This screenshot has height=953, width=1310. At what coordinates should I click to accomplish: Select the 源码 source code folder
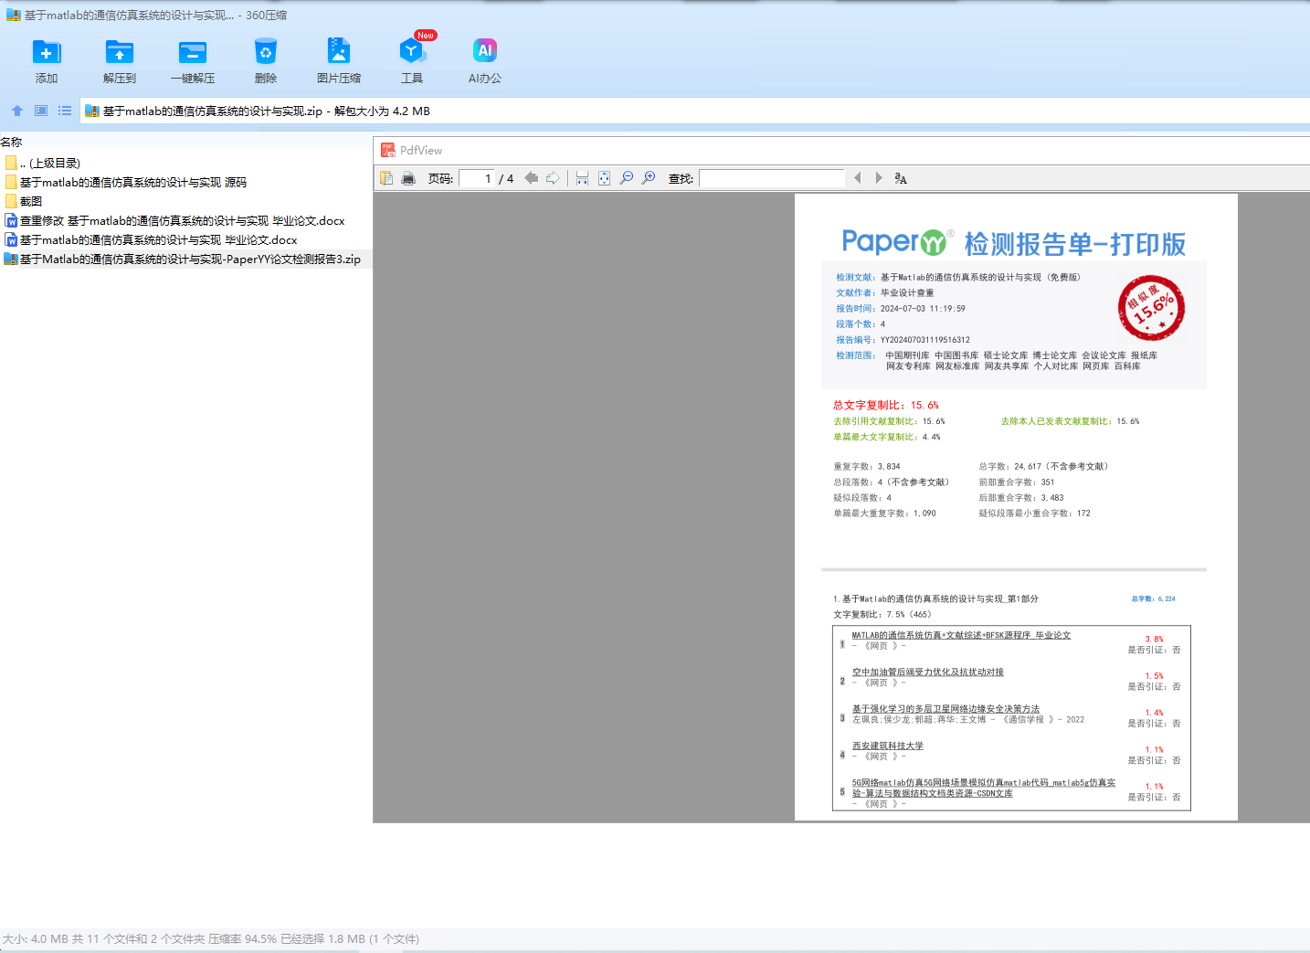point(126,183)
